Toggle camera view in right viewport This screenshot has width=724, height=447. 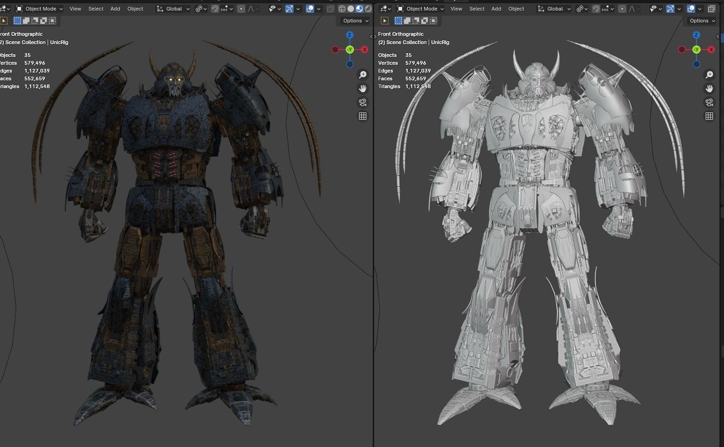click(709, 102)
